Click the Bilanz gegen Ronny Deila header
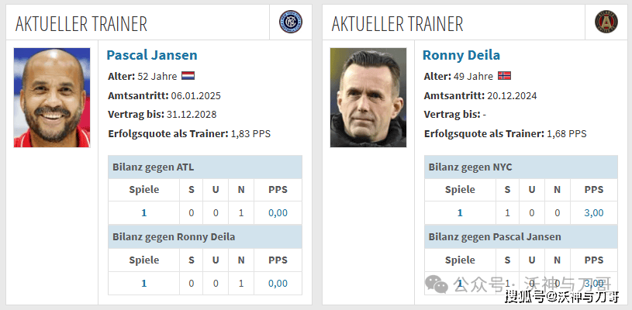Viewport: 632px width, 310px height. pyautogui.click(x=174, y=236)
